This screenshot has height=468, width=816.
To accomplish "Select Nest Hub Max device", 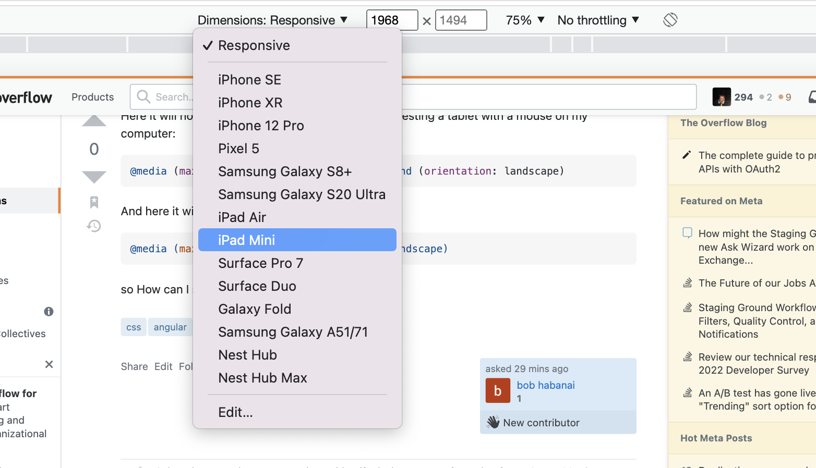I will (x=297, y=378).
